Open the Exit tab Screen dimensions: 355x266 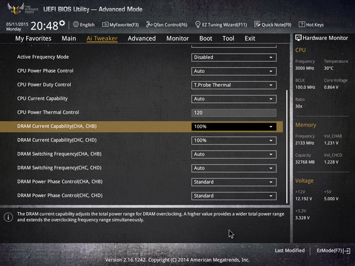point(249,38)
